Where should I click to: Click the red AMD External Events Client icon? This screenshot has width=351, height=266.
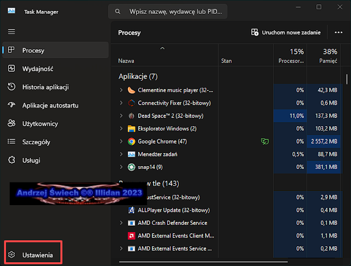click(x=132, y=236)
